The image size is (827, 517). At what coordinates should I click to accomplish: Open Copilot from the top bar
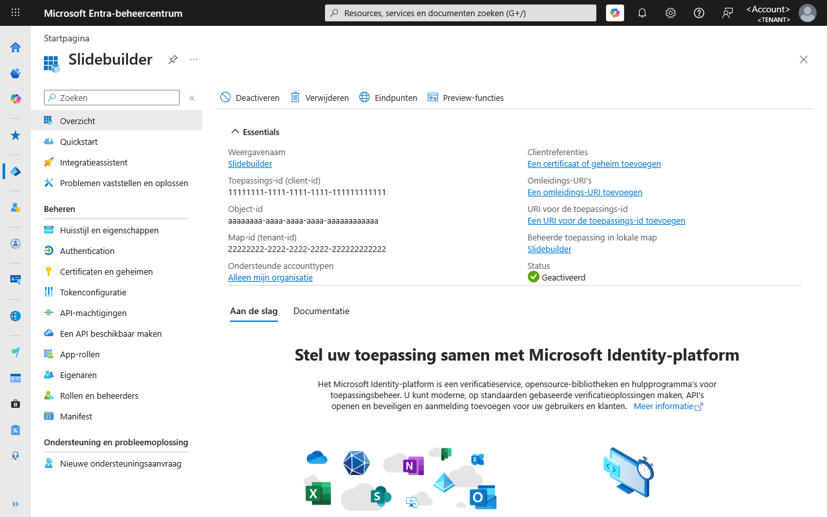(x=615, y=13)
